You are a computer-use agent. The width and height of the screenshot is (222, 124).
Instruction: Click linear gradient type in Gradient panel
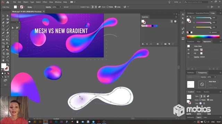201,96
